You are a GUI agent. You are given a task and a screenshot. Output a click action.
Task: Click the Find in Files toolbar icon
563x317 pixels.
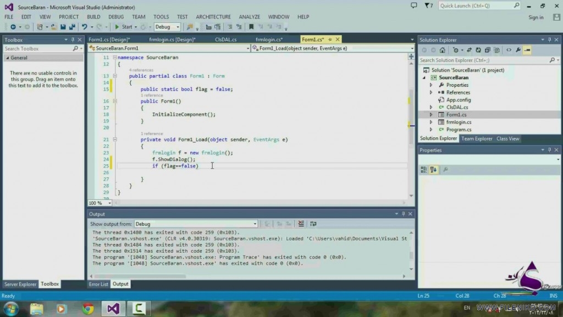190,27
